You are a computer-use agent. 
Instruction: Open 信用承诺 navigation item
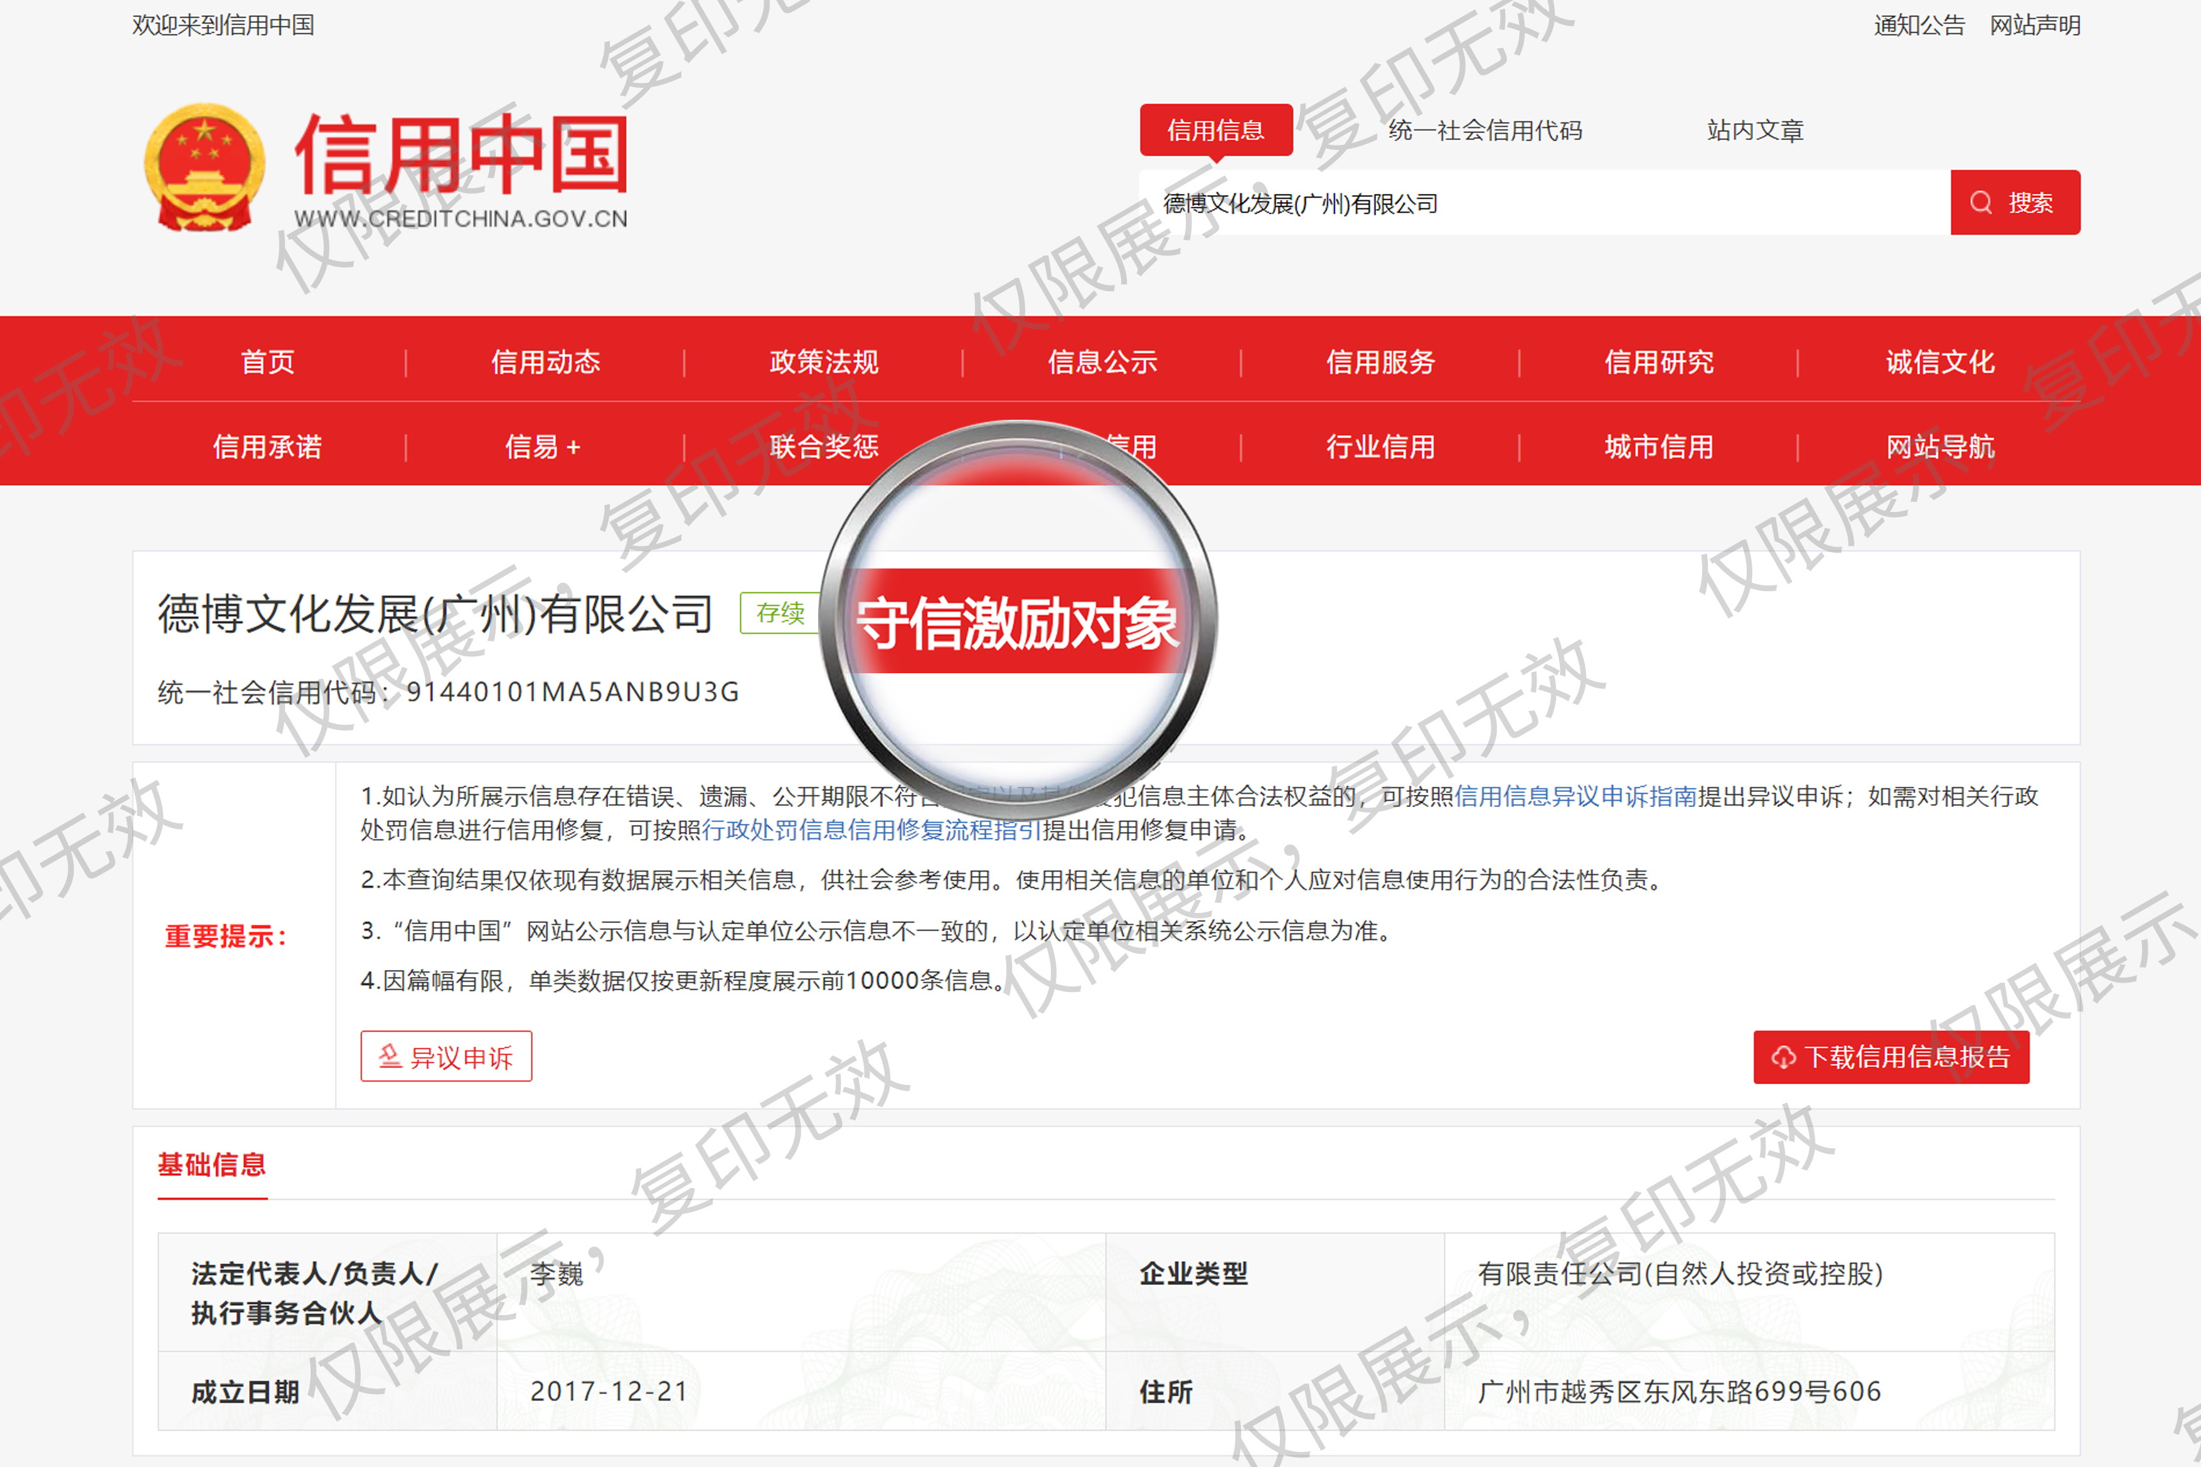click(x=267, y=446)
